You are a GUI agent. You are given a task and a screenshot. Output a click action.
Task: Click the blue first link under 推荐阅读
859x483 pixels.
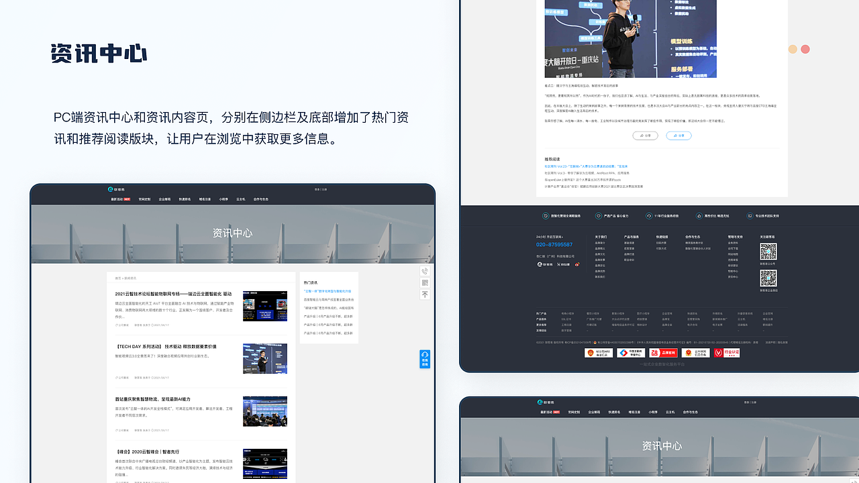click(586, 166)
